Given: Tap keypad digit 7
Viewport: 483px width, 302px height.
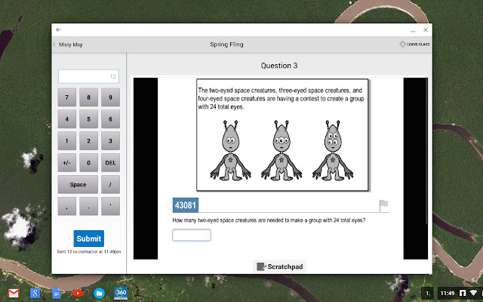Looking at the screenshot, I should click(67, 97).
